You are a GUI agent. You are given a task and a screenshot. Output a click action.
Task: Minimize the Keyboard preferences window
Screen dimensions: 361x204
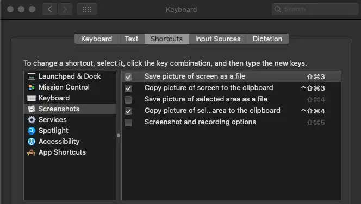tap(21, 9)
